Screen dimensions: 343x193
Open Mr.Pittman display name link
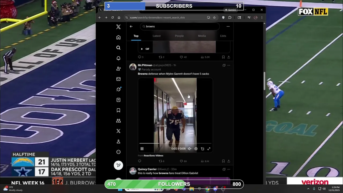coord(145,65)
